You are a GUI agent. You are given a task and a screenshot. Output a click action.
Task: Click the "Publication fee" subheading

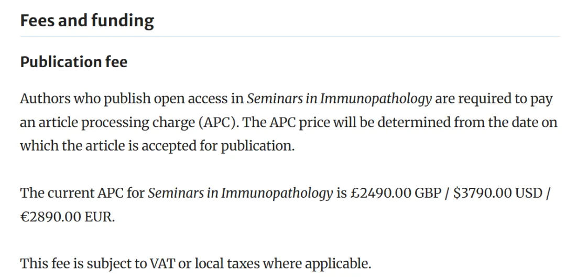(x=74, y=62)
